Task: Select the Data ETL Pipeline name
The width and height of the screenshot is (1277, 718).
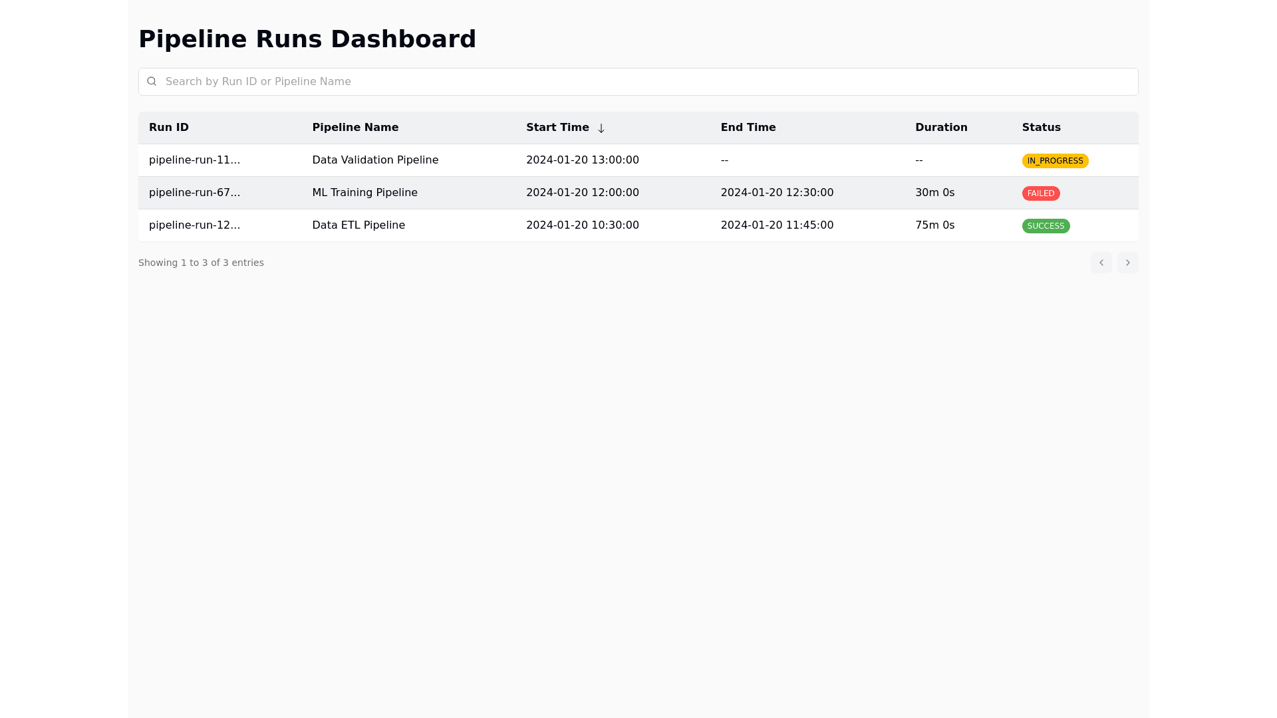Action: click(358, 225)
